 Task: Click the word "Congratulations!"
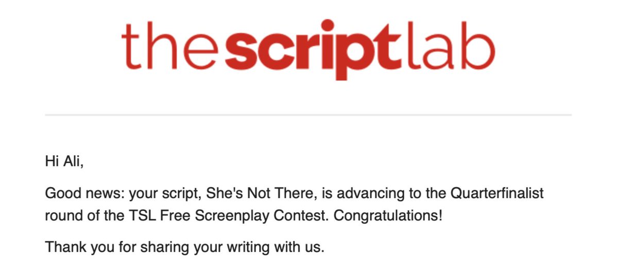tap(388, 216)
